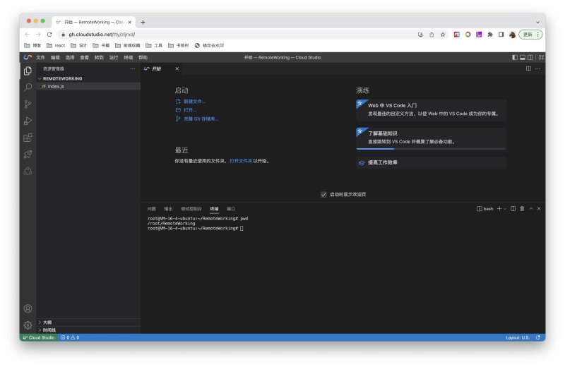Select the 终端 Terminal panel tab

tap(214, 208)
